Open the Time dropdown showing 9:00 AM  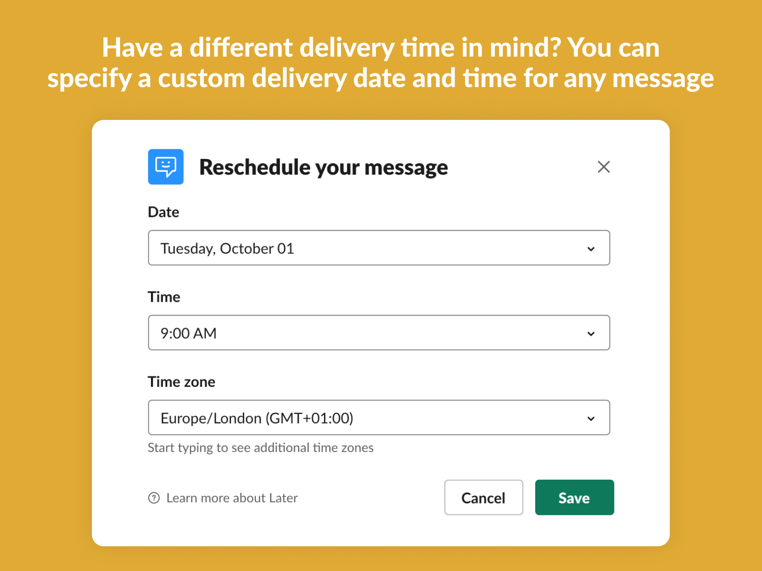click(x=371, y=333)
